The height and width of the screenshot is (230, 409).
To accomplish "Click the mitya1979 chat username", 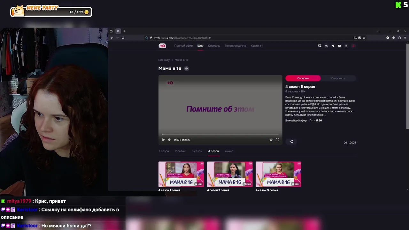I will (x=19, y=201).
